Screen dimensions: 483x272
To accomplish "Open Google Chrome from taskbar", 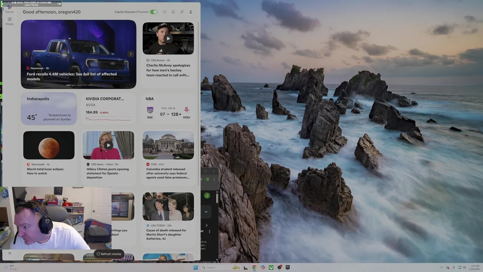I will point(254,267).
